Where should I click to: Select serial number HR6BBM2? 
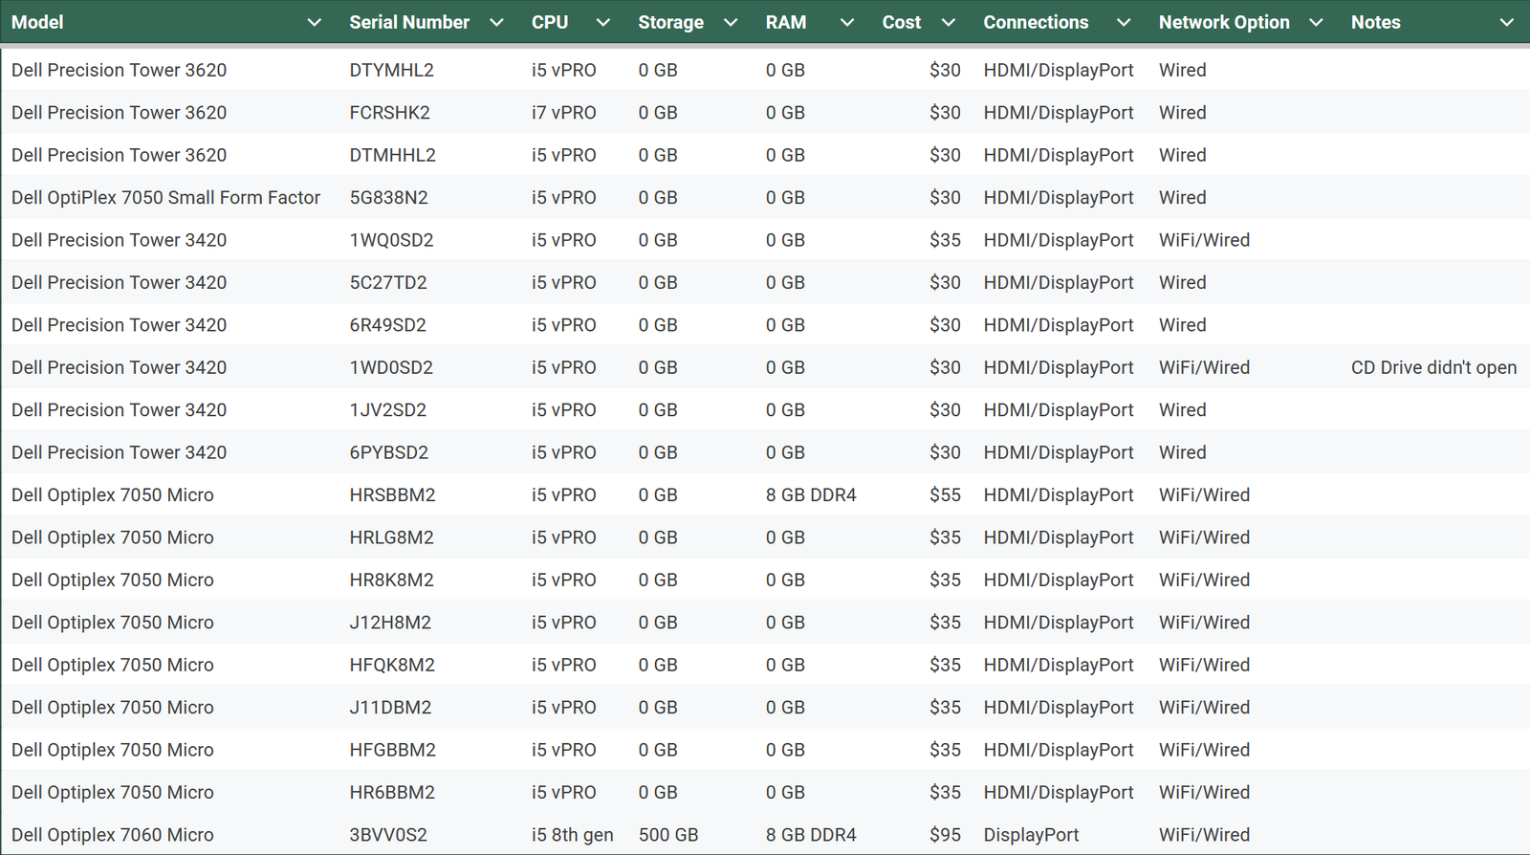point(392,793)
